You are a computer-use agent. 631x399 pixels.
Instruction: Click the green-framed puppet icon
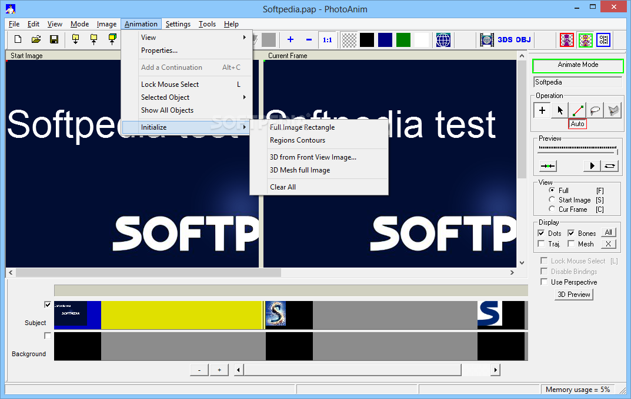pyautogui.click(x=586, y=40)
